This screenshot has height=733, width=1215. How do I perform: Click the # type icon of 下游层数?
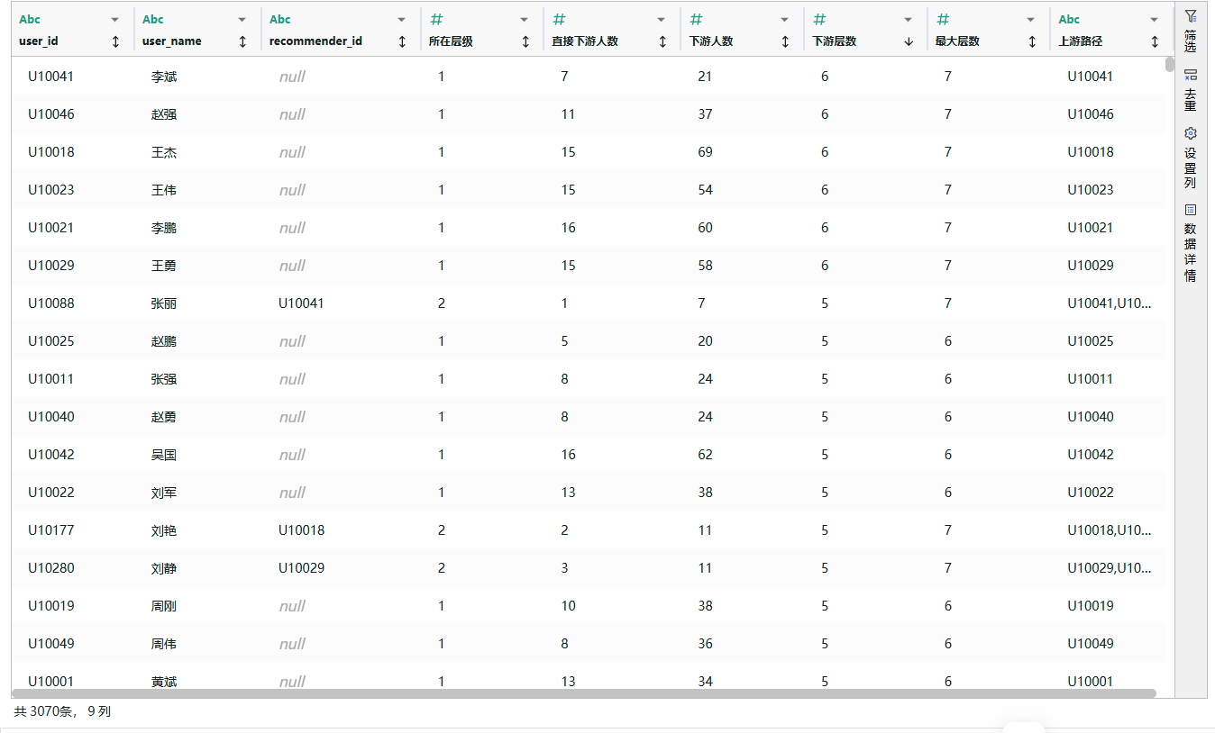tap(819, 19)
